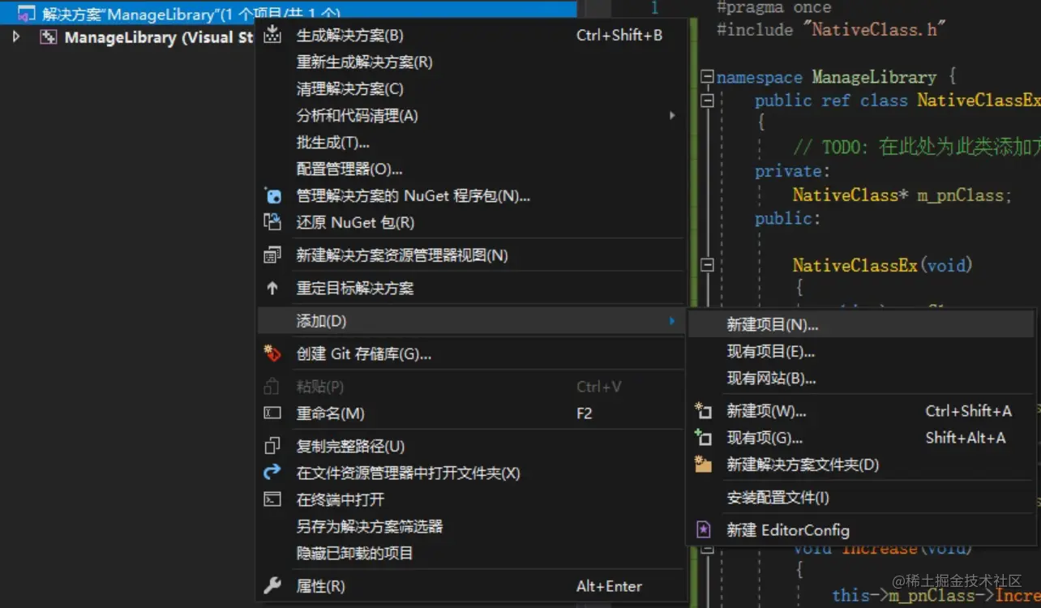1041x608 pixels.
Task: Choose 现有项目(E)... in the submenu
Action: pyautogui.click(x=861, y=351)
